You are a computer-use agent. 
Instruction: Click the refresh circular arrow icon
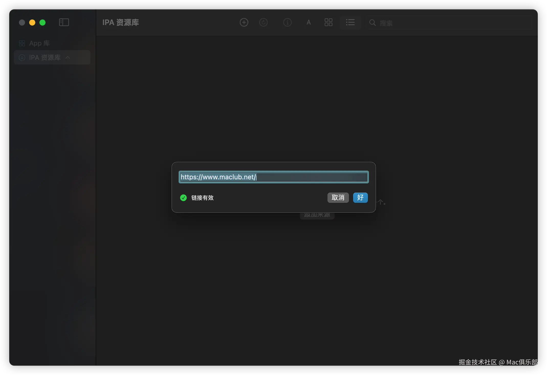click(x=263, y=23)
